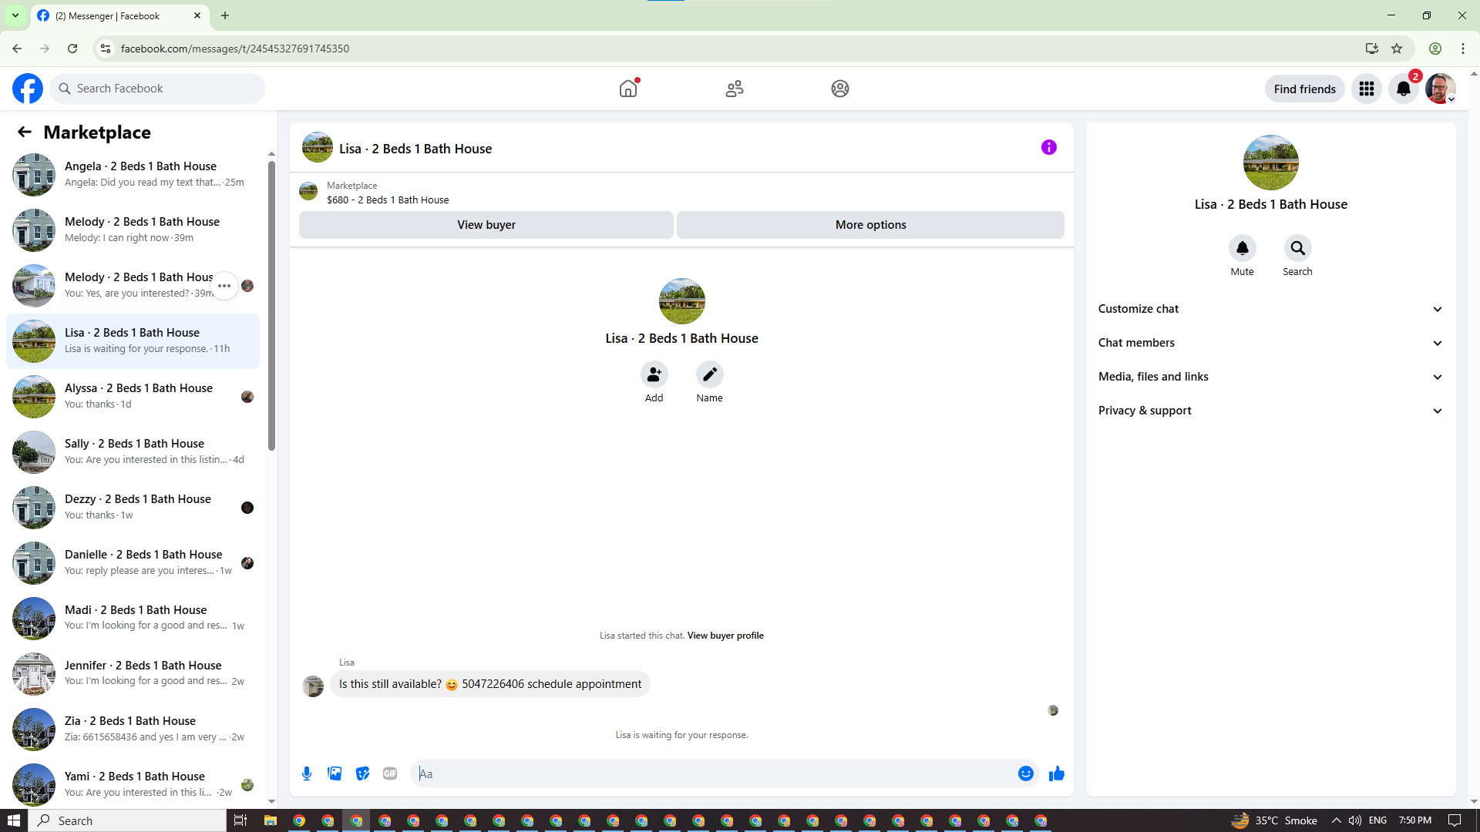Click Lisa's message bubble text

(x=490, y=684)
